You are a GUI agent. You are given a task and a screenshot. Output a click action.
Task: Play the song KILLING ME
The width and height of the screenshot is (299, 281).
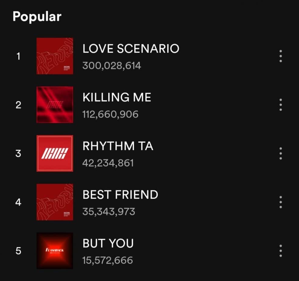click(117, 97)
